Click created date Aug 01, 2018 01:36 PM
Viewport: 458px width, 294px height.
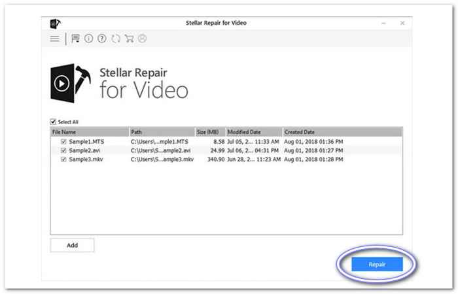point(313,142)
